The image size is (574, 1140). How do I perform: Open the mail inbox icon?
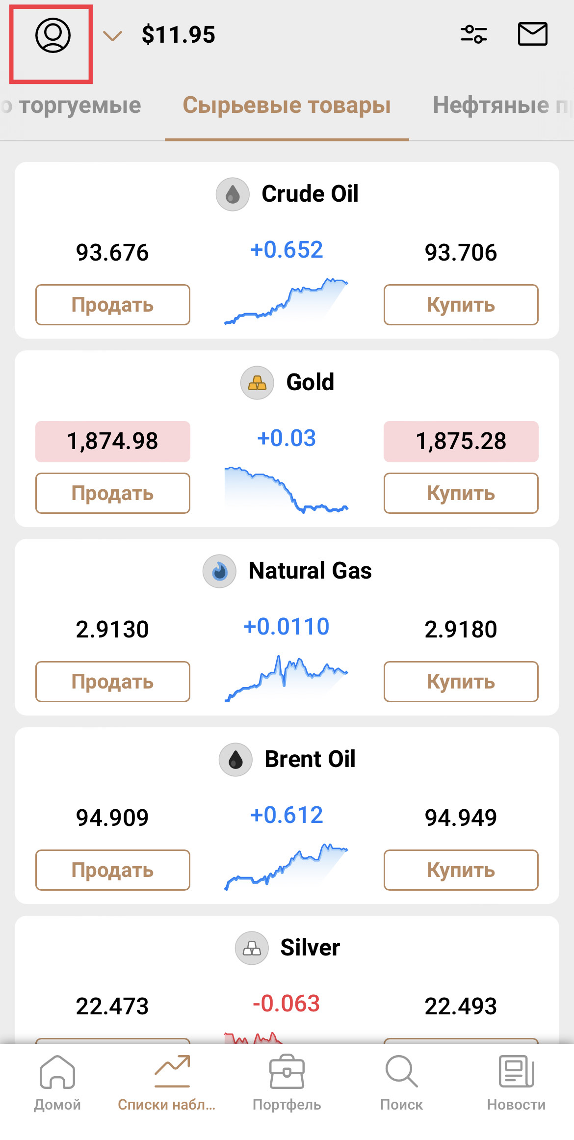tap(532, 34)
